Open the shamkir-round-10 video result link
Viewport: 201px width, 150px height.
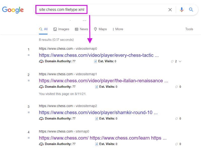point(98,112)
